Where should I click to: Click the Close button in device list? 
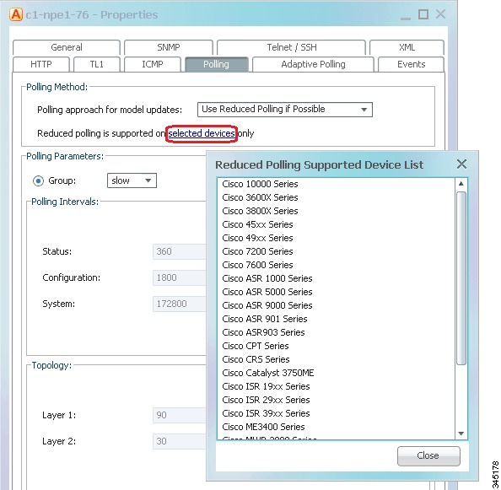428,455
